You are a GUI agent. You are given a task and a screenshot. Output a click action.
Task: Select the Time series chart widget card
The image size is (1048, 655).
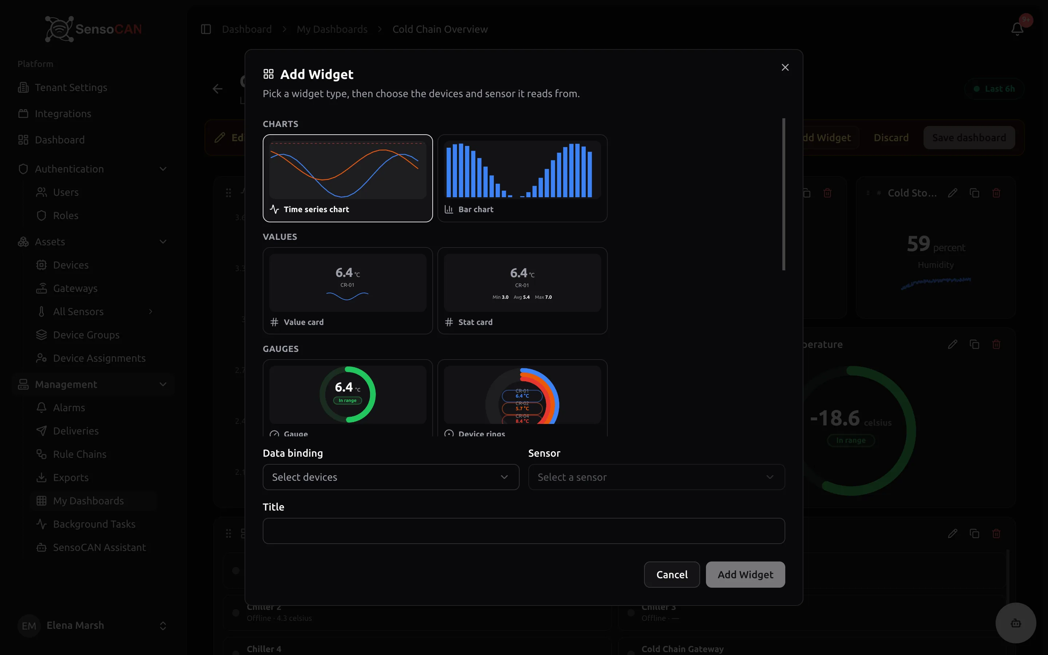[x=347, y=178]
